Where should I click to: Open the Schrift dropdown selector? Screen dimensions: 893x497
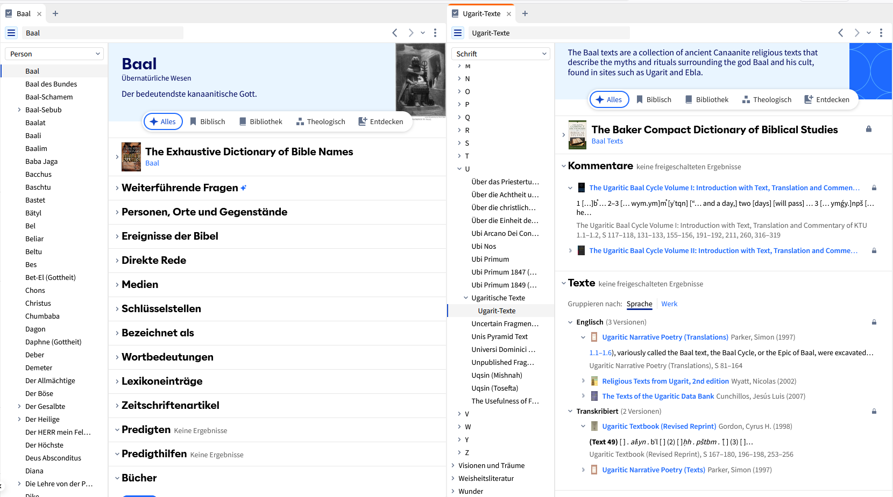(x=500, y=54)
